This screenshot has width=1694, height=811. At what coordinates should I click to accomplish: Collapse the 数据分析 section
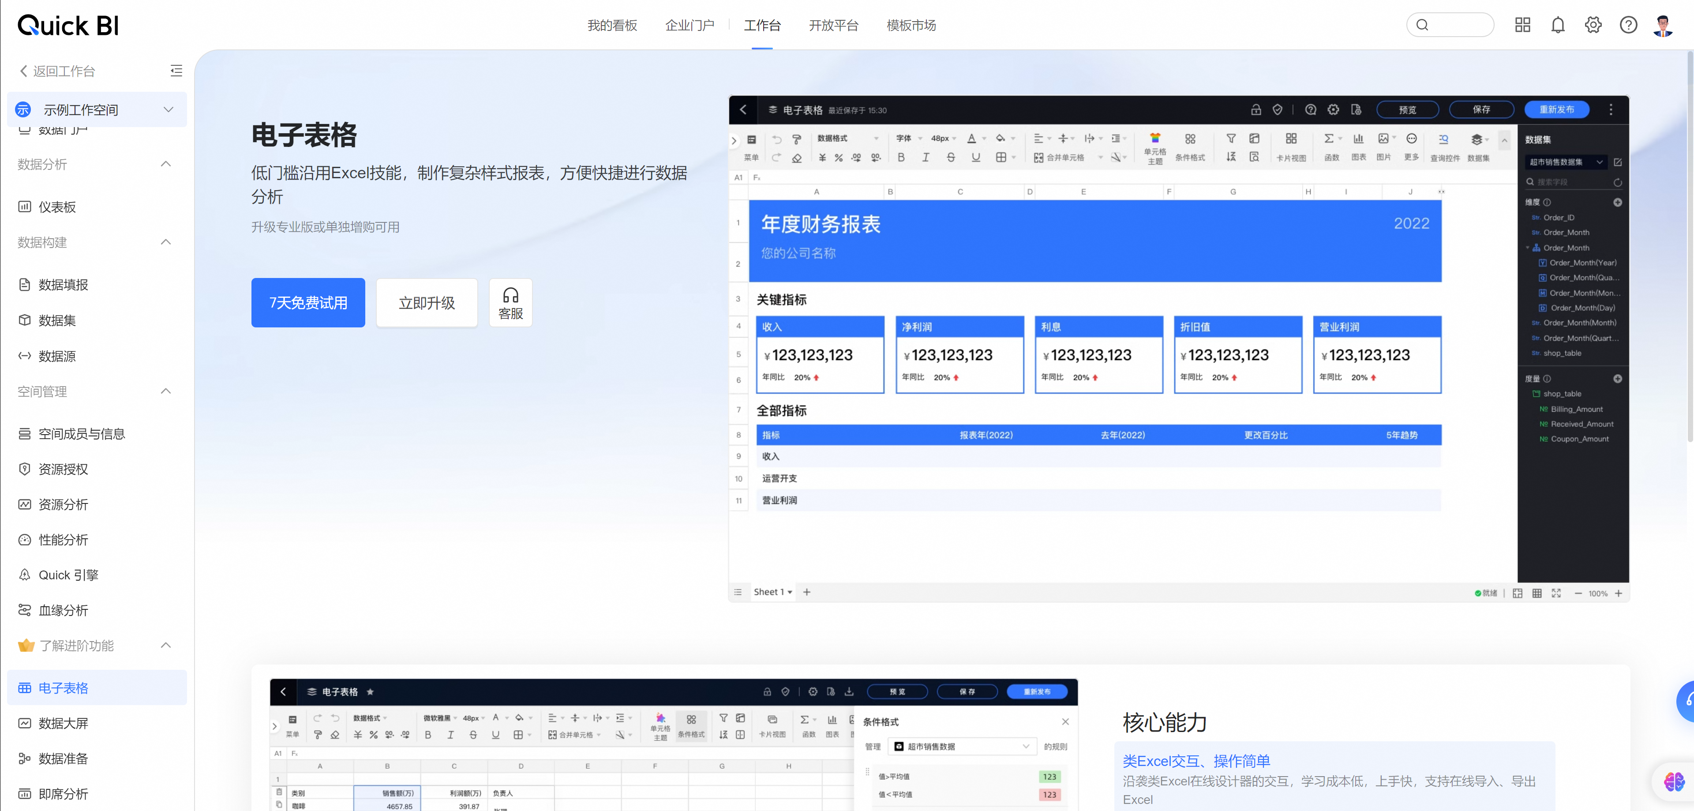pyautogui.click(x=166, y=164)
